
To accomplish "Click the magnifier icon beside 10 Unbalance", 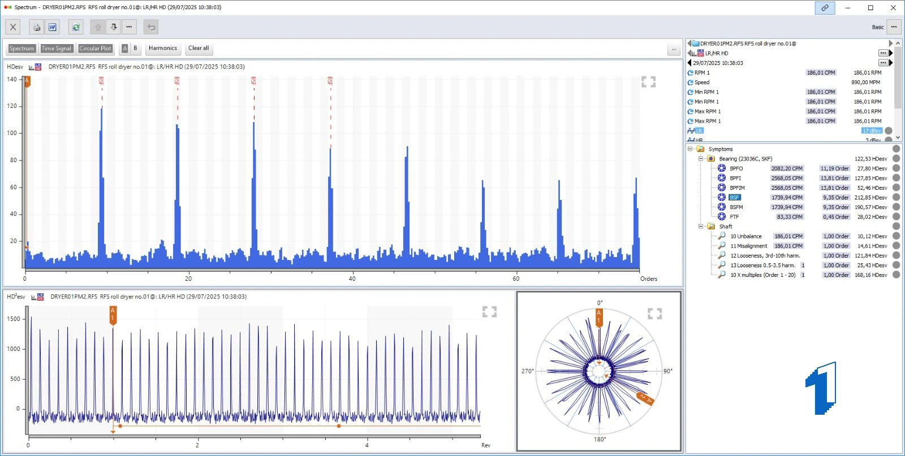I will click(722, 236).
